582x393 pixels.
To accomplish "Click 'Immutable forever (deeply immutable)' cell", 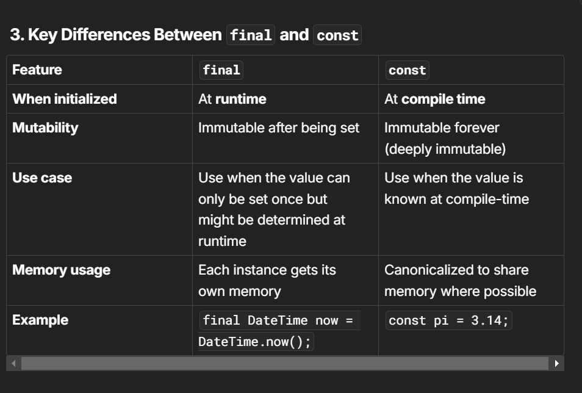I will 445,138.
